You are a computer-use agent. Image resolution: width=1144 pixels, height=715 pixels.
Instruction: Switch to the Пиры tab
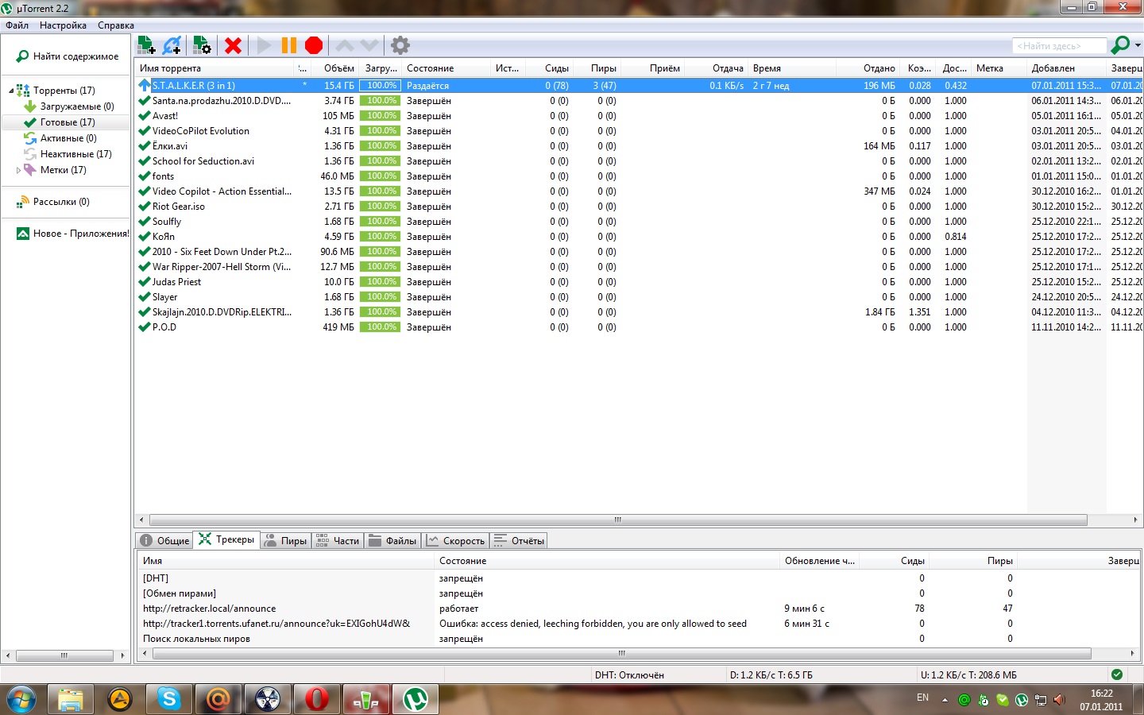pyautogui.click(x=285, y=541)
